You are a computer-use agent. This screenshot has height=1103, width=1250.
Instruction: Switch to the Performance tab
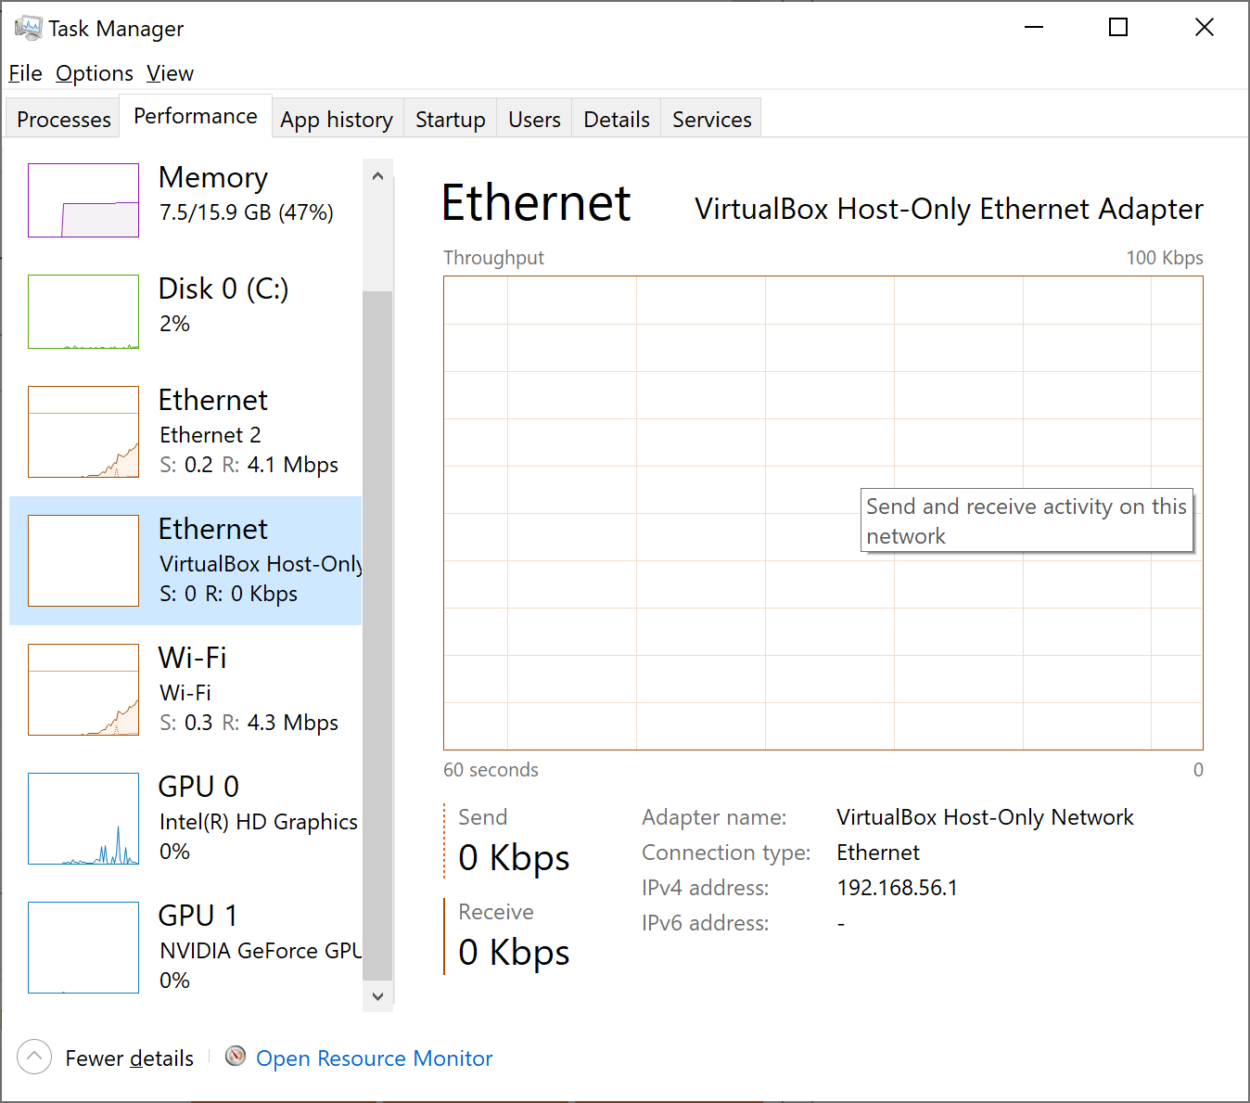point(196,116)
